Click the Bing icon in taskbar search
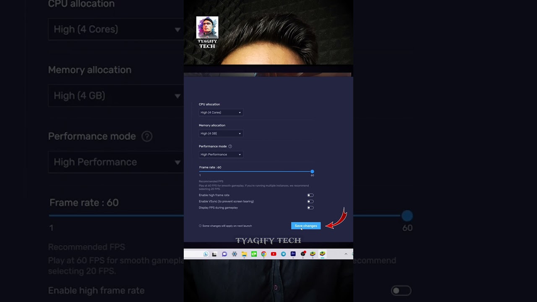The width and height of the screenshot is (537, 302). (x=206, y=254)
